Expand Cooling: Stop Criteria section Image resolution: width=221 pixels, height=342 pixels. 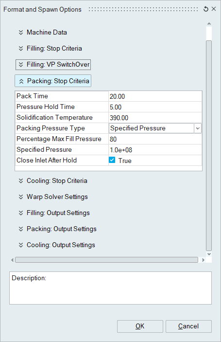point(53,181)
